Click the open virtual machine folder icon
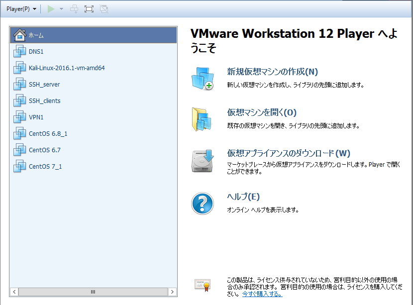The height and width of the screenshot is (305, 413). (202, 119)
